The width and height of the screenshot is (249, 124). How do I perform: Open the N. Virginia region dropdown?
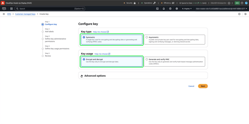coord(187,9)
